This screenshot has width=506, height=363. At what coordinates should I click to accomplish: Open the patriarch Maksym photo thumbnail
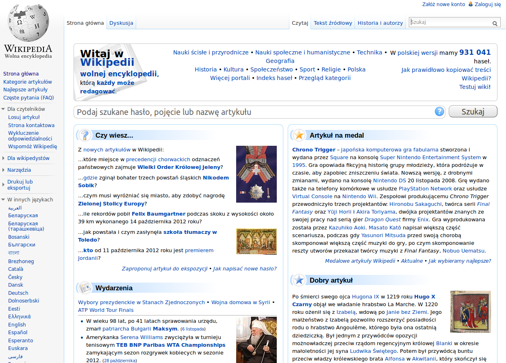[x=256, y=340]
